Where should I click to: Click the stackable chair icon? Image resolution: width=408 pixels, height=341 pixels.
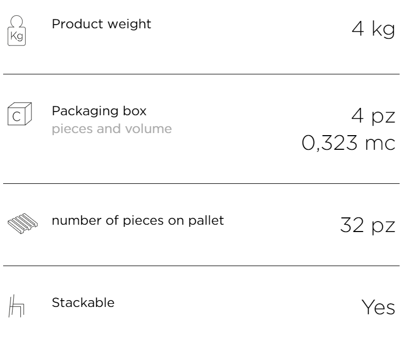click(16, 306)
